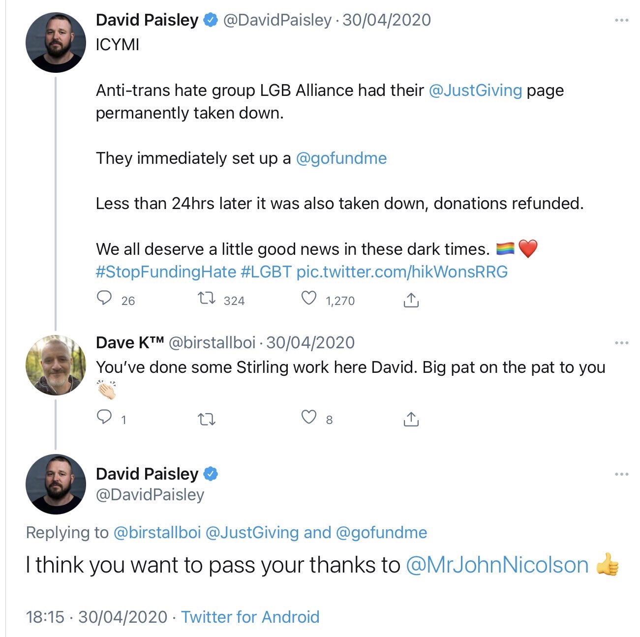
Task: Open the #LGBT hashtag
Action: [x=266, y=272]
